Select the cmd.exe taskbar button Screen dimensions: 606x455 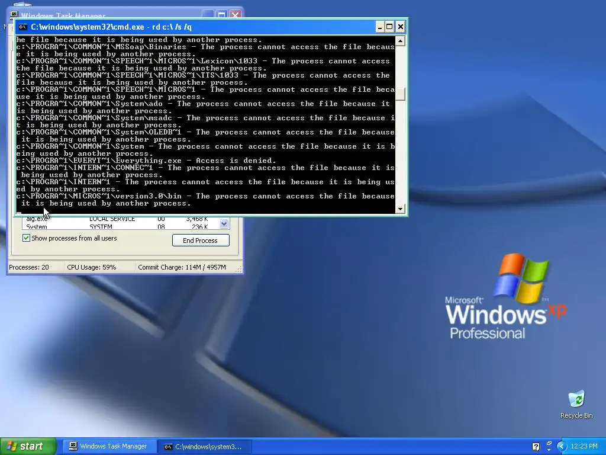coord(205,447)
